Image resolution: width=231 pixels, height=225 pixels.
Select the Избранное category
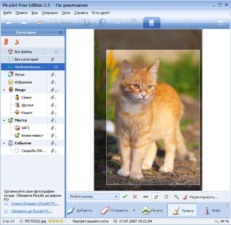(x=33, y=82)
